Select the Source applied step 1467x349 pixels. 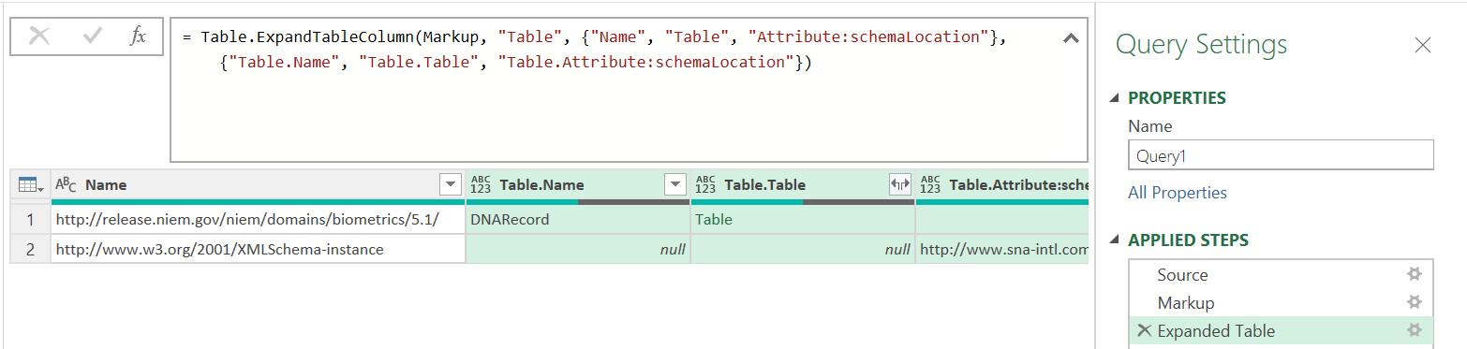1182,275
